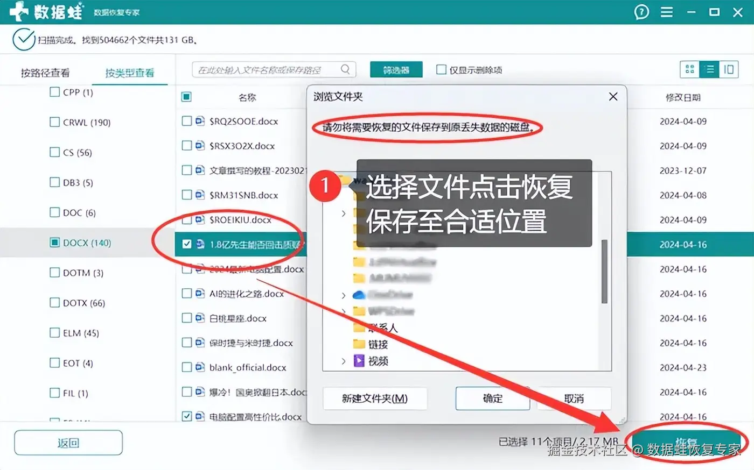Screen dimensions: 754x470
Task: Click 取消 to cancel the dialog
Action: (574, 398)
